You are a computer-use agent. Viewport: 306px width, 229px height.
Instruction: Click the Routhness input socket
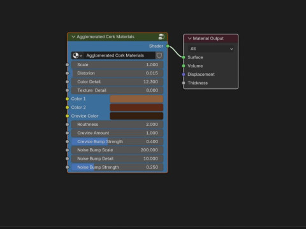(x=68, y=125)
